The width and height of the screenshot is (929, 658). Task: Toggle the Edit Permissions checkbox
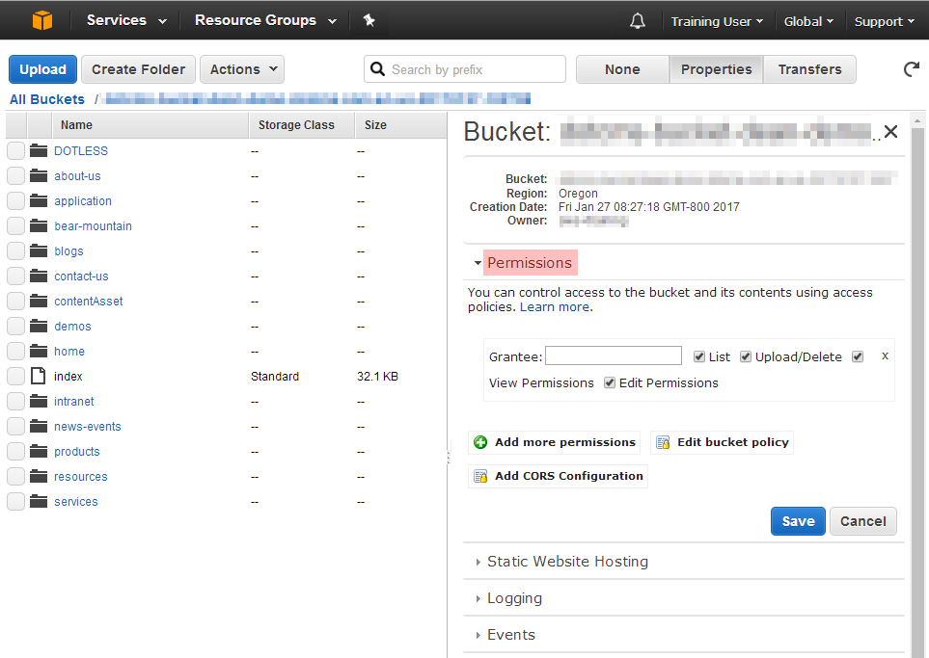[610, 382]
